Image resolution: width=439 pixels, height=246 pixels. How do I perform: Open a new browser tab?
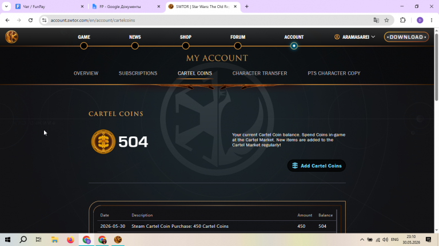[x=247, y=6]
